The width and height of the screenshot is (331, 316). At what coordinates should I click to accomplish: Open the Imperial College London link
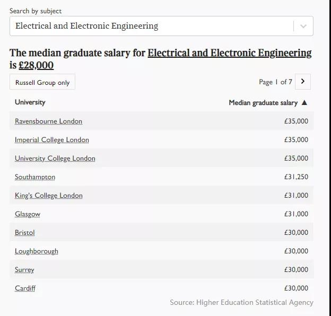pyautogui.click(x=52, y=140)
